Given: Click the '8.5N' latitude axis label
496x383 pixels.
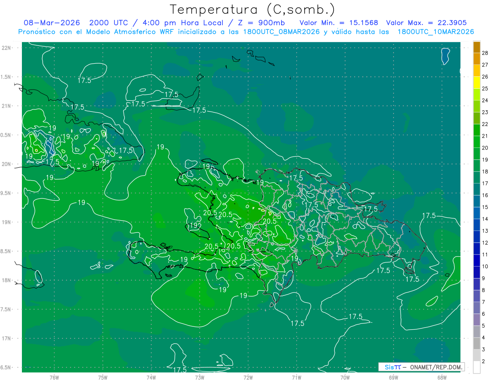Looking at the screenshot, I should (6, 251).
